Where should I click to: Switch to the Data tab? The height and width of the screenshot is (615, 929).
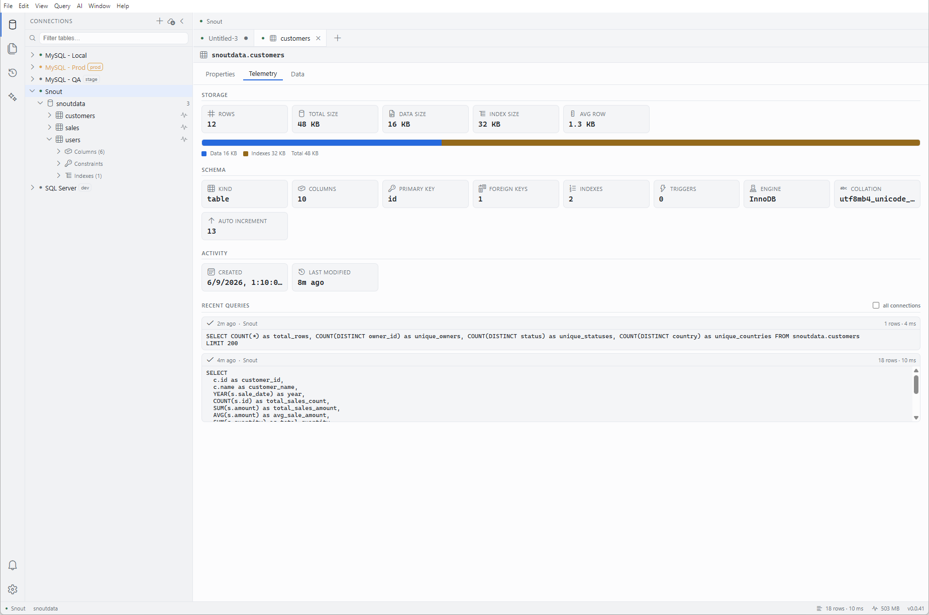pyautogui.click(x=297, y=74)
